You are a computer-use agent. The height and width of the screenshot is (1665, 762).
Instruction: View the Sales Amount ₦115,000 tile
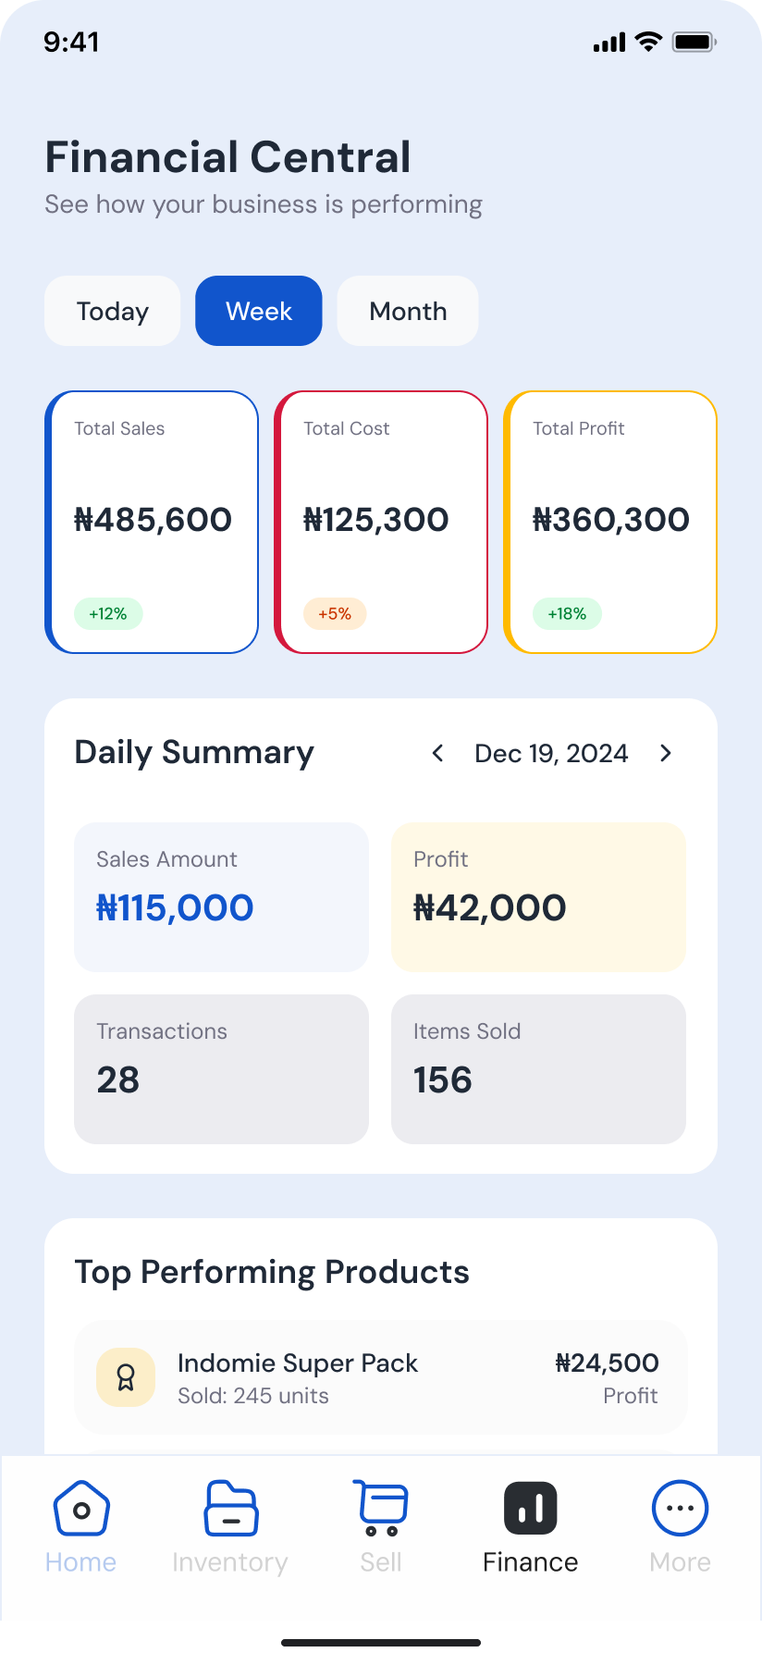pos(222,897)
